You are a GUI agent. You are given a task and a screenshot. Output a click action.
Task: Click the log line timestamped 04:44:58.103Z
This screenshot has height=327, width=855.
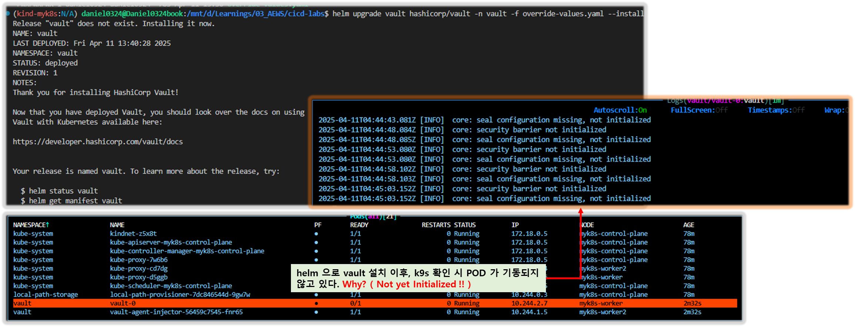click(484, 179)
